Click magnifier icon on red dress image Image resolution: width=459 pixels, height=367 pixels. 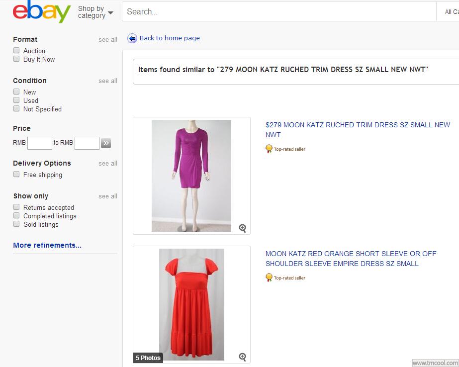click(x=242, y=357)
